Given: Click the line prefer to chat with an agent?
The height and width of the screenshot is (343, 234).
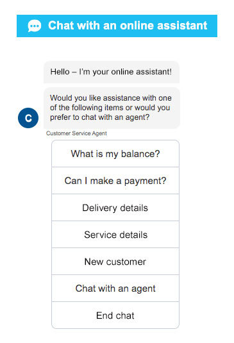Looking at the screenshot, I should point(100,117).
